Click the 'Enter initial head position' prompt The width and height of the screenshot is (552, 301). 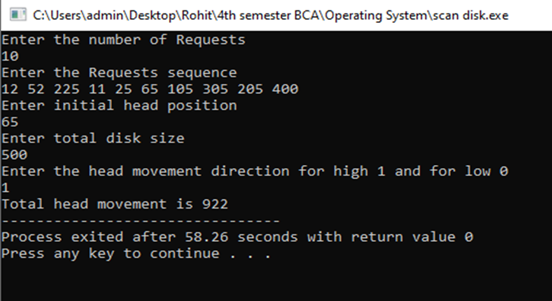[x=119, y=105]
